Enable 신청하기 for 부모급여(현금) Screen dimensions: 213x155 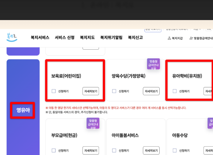click(54, 150)
